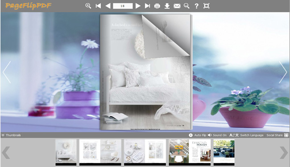Flip forward with the large right arrow
The width and height of the screenshot is (290, 167).
click(283, 72)
